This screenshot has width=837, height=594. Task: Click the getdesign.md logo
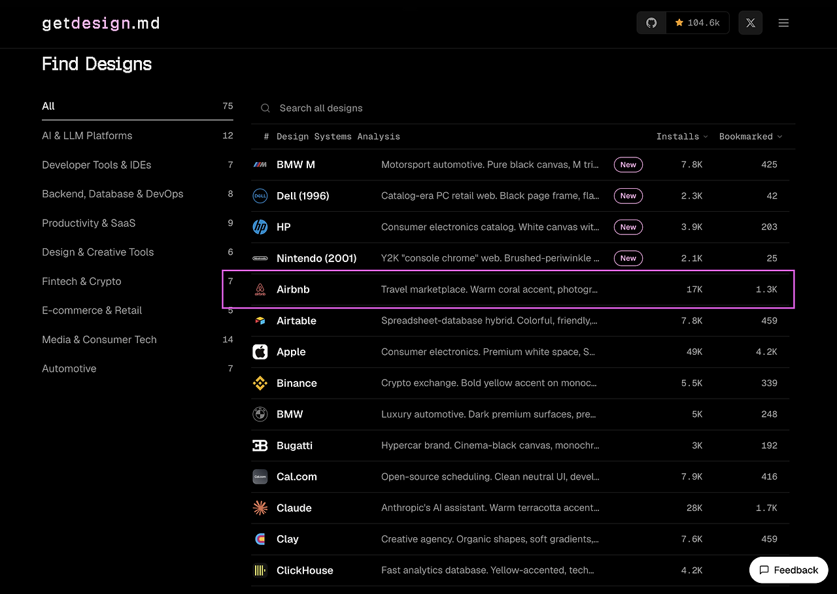coord(101,24)
